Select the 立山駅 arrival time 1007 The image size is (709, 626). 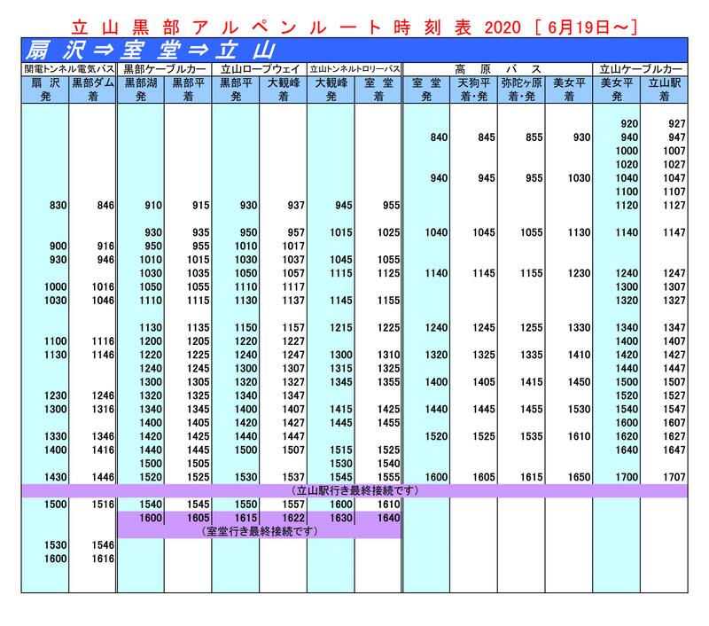click(674, 151)
